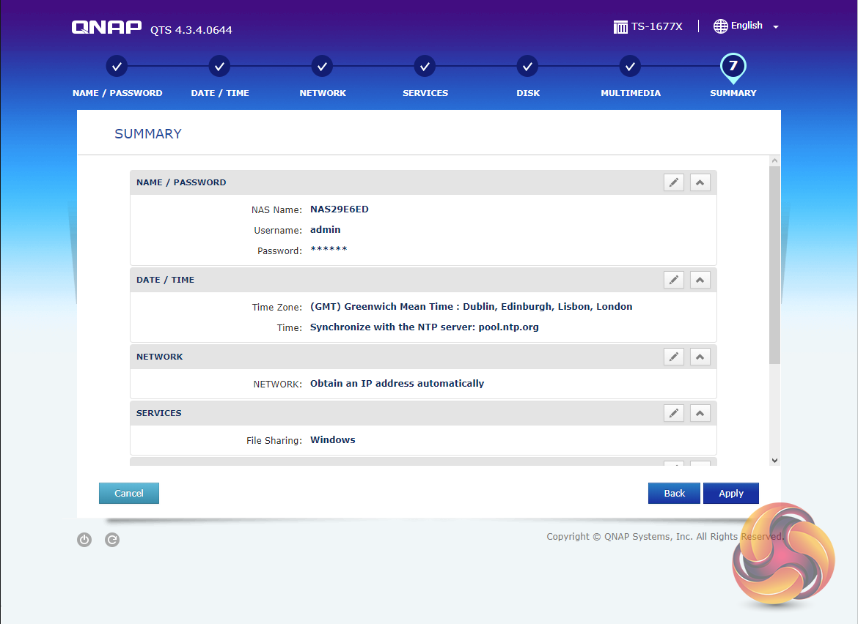858x624 pixels.
Task: Go to Multimedia wizard step
Action: [631, 67]
